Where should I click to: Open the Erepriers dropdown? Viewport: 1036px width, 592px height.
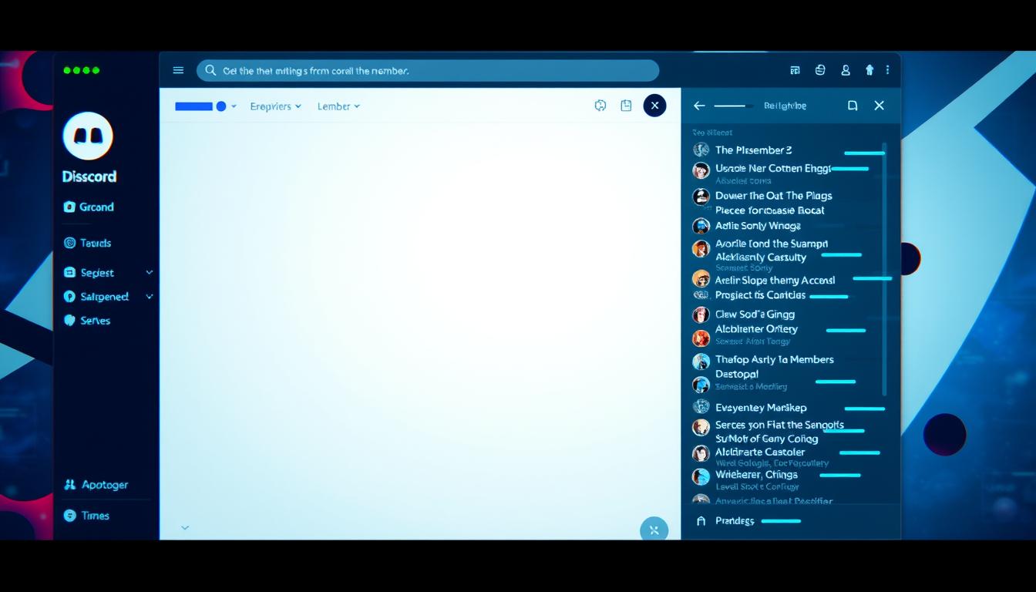tap(275, 106)
